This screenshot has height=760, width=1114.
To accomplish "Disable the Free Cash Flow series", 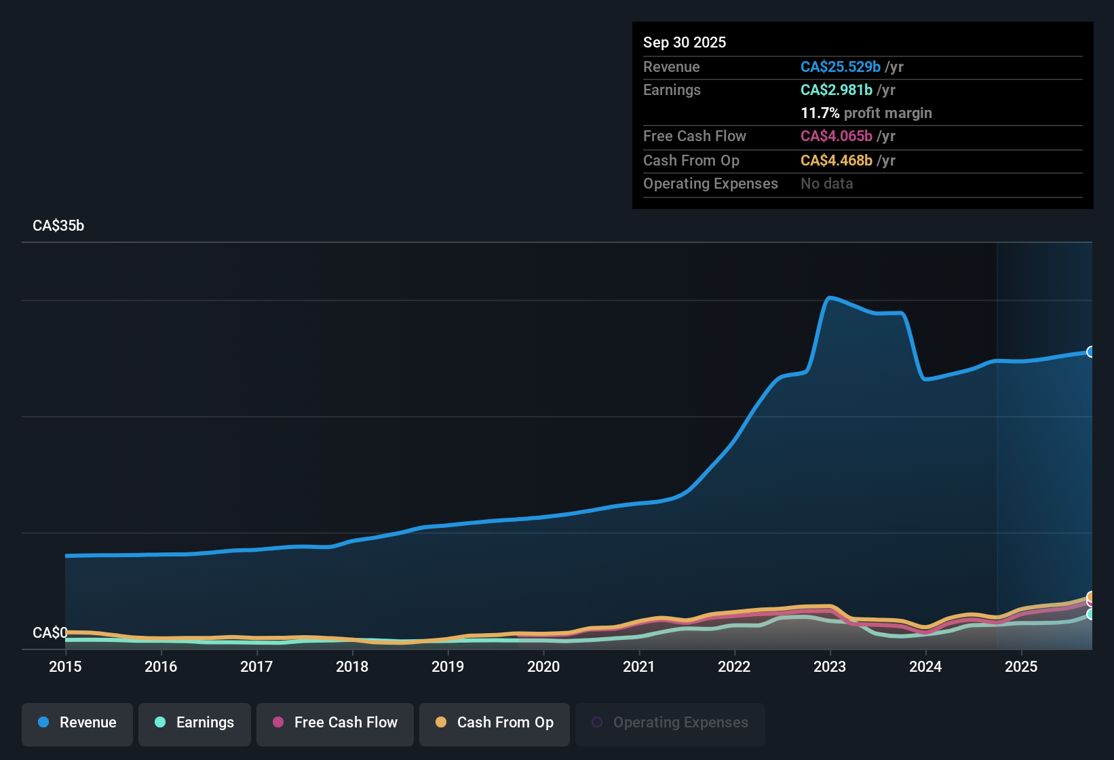I will [x=334, y=723].
